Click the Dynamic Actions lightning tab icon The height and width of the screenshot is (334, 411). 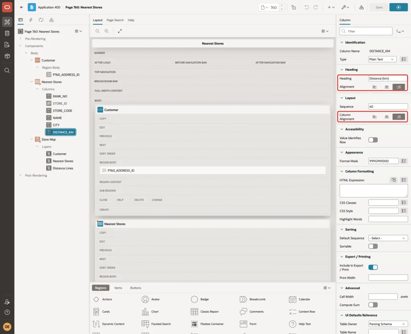coord(31,20)
